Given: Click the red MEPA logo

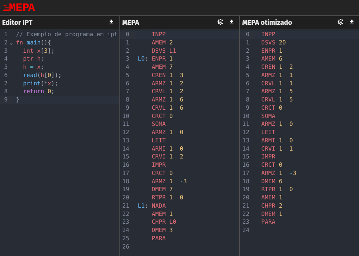Looking at the screenshot, I should (x=19, y=7).
